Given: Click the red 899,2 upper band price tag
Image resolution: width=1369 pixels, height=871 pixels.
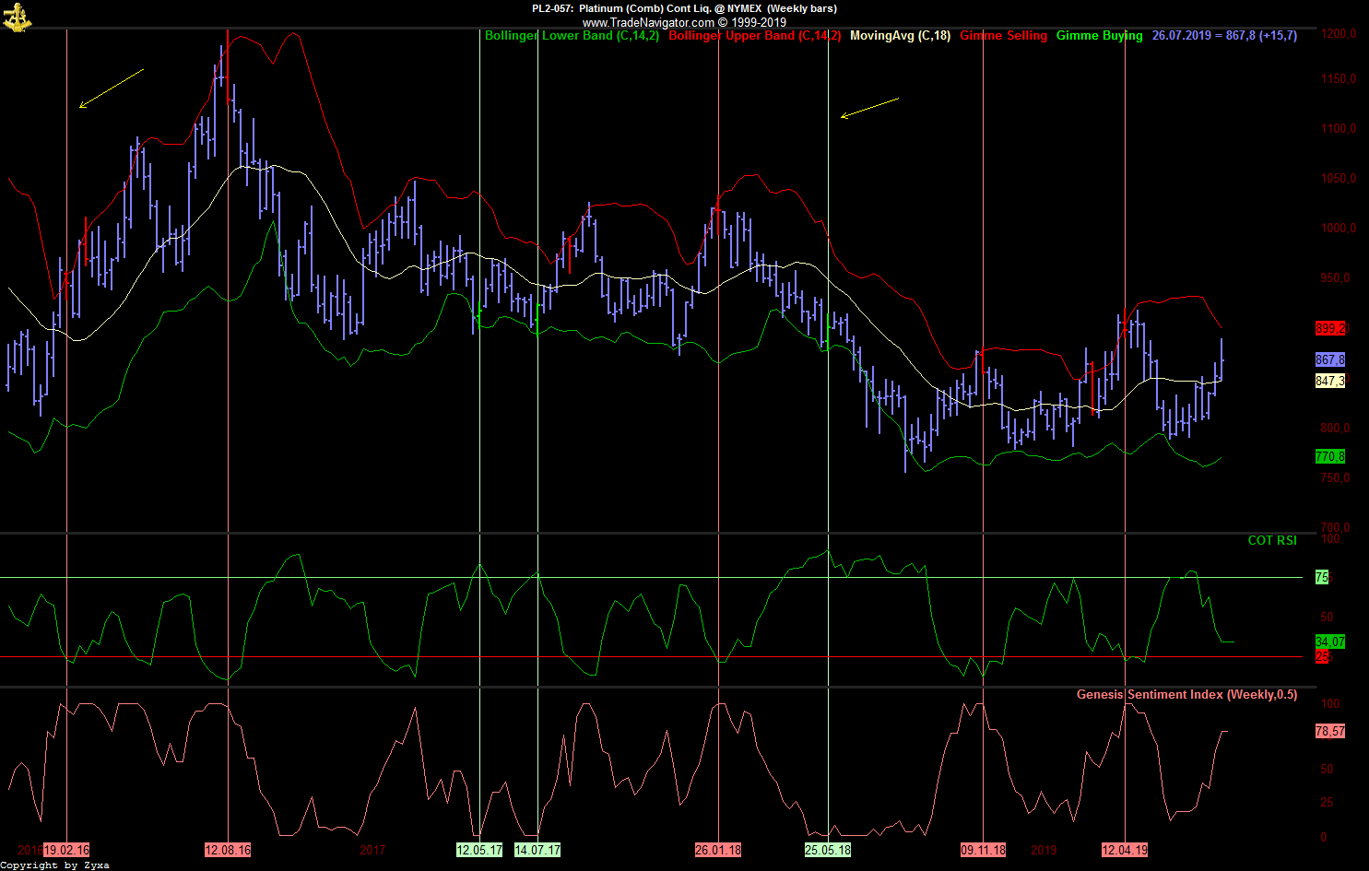Looking at the screenshot, I should pos(1330,328).
